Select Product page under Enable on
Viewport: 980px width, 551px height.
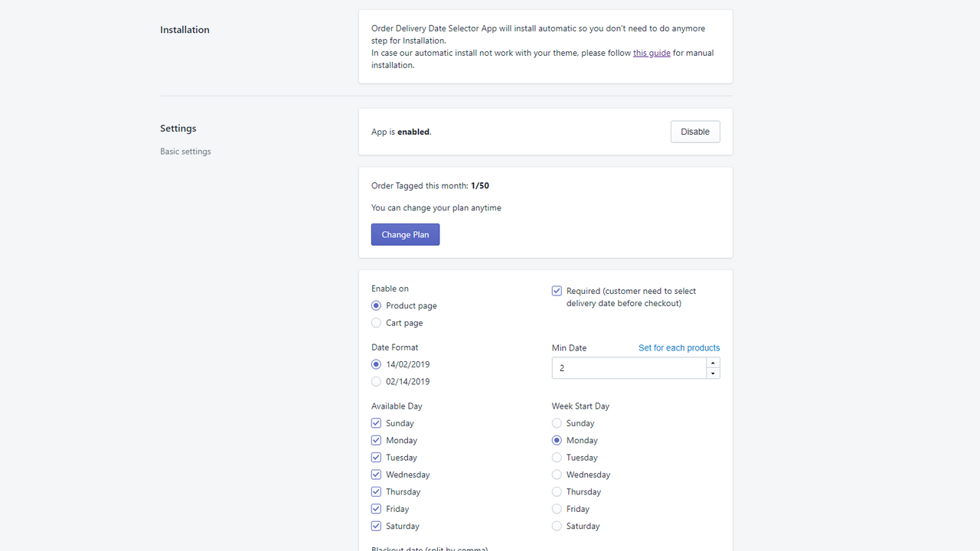376,305
